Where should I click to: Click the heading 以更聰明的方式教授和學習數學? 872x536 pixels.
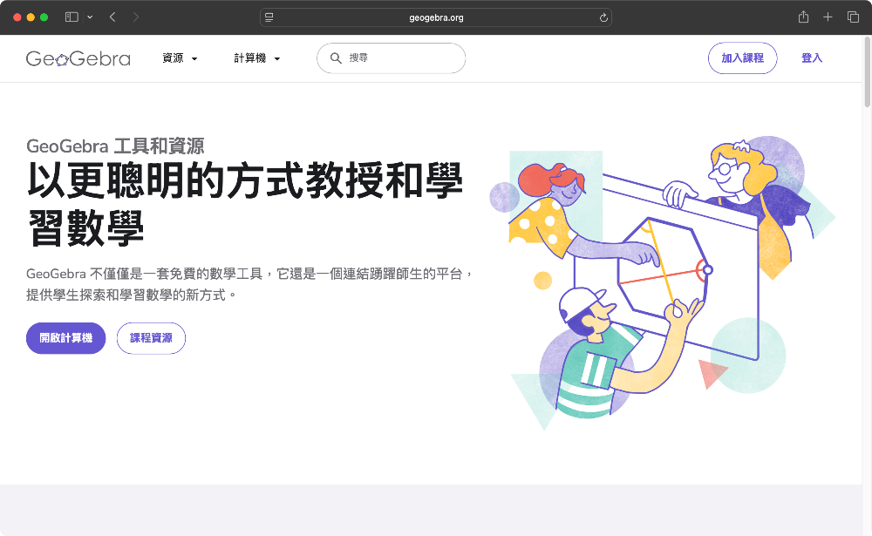(245, 203)
